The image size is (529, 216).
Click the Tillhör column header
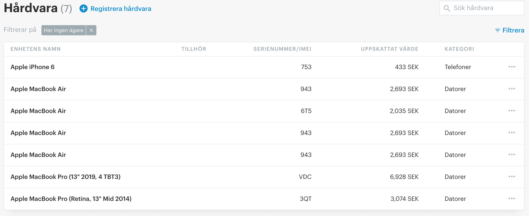(x=194, y=49)
